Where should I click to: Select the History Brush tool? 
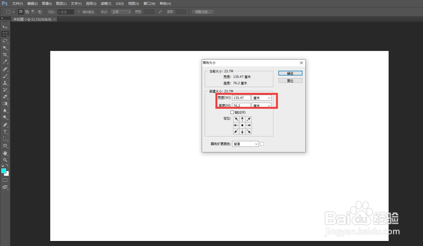[5, 90]
